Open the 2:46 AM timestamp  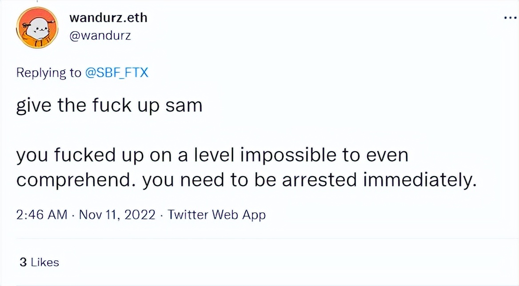[41, 215]
